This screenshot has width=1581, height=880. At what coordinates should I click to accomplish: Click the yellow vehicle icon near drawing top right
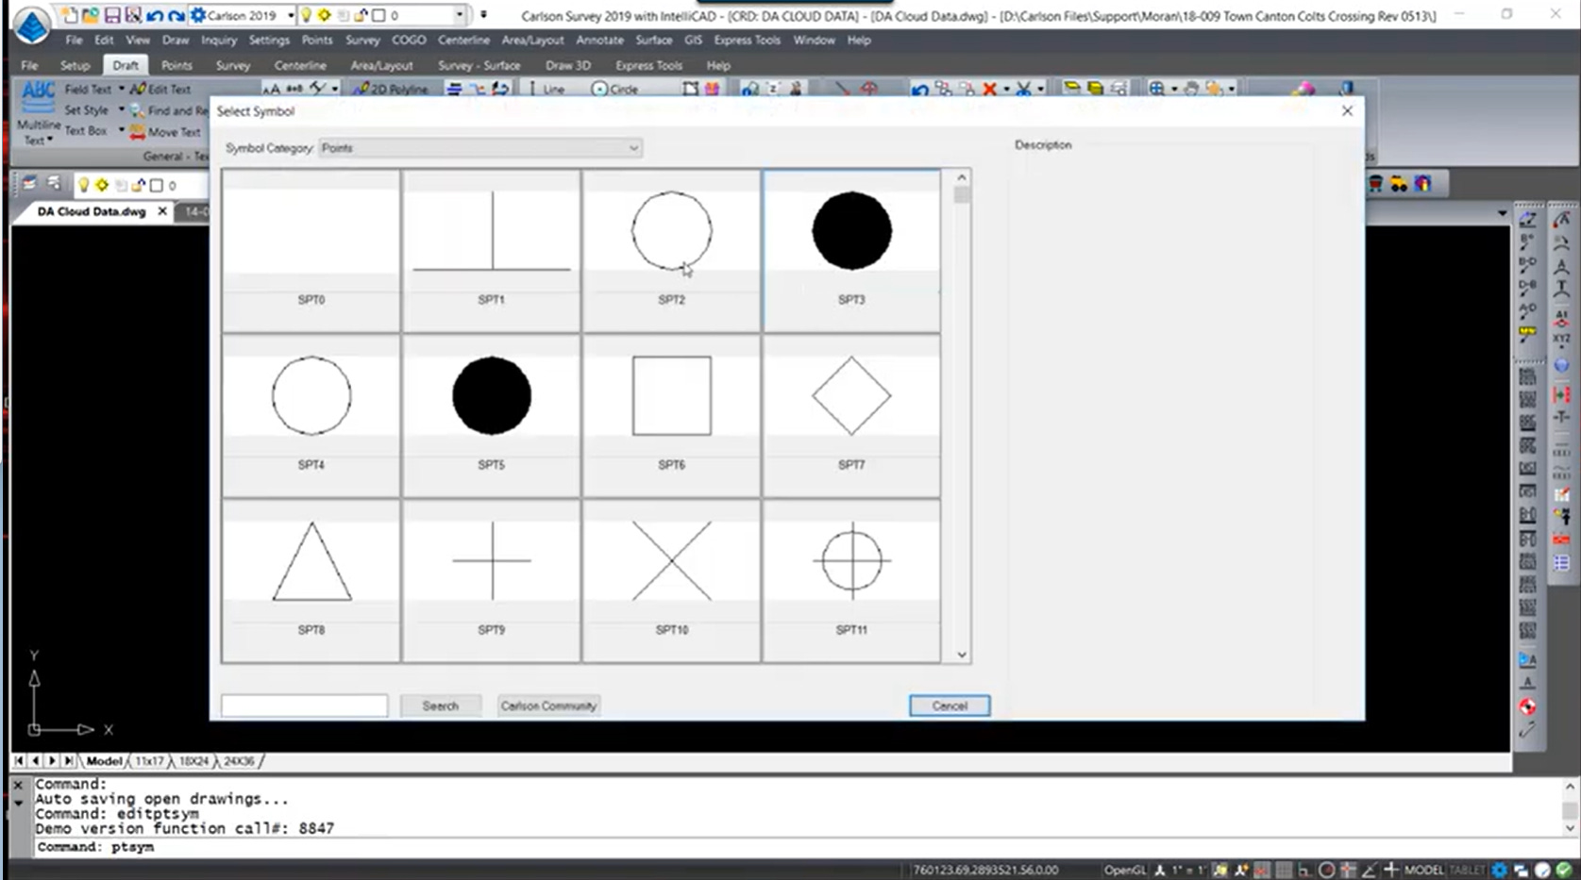pos(1399,184)
